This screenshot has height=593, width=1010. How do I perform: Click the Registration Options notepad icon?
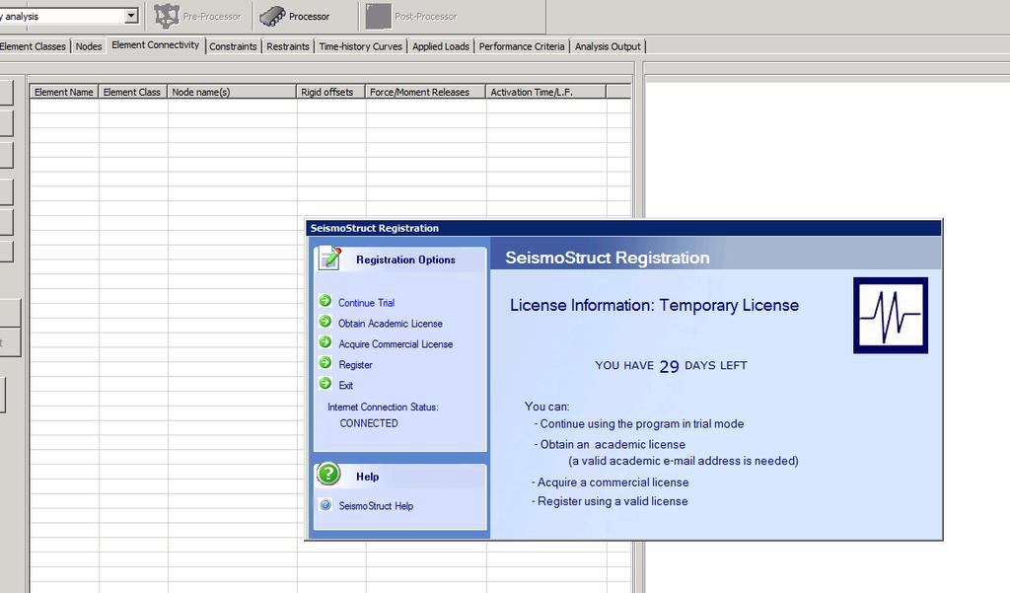click(x=329, y=258)
